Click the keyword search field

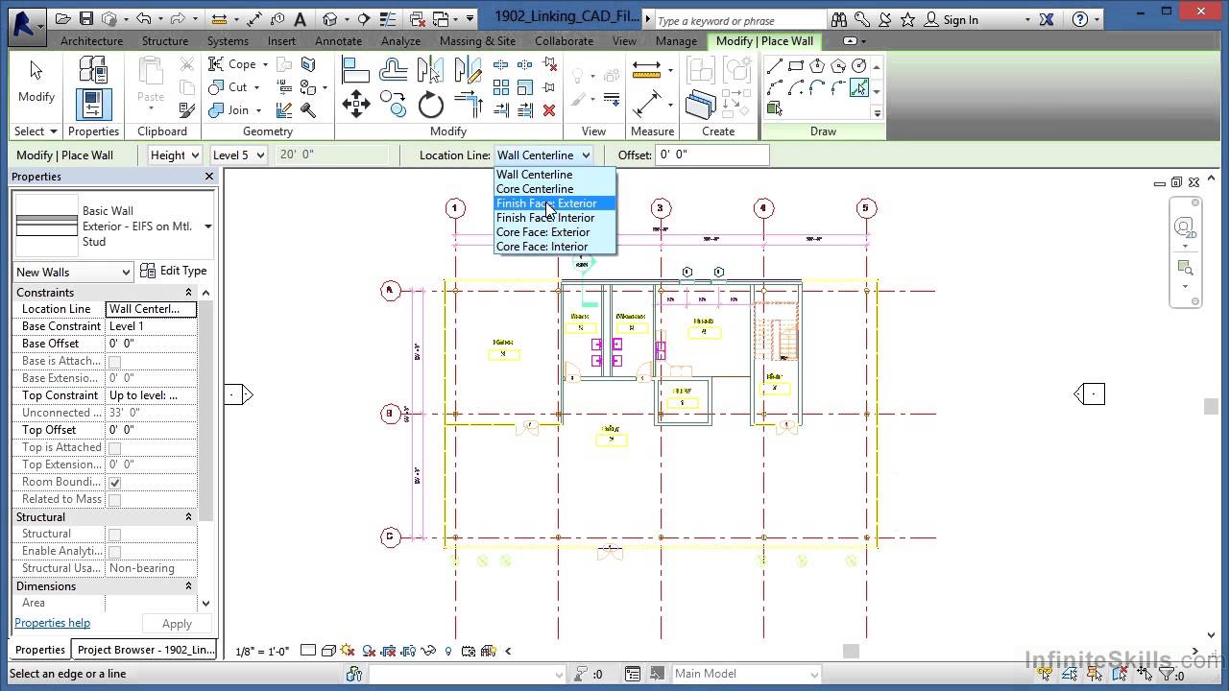(x=739, y=20)
